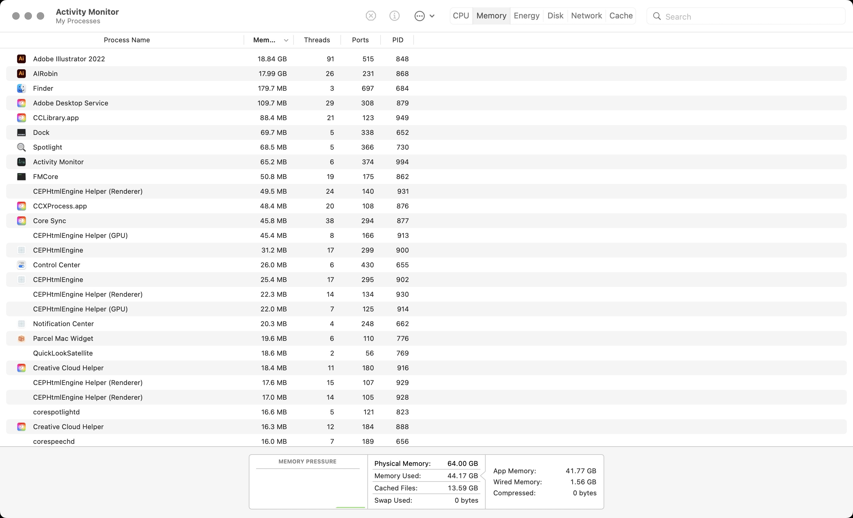
Task: Sort processes by the Threads column
Action: tap(317, 40)
